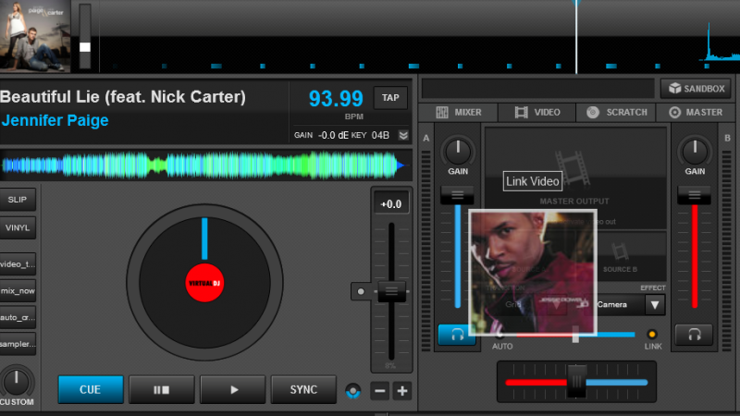Viewport: 740px width, 416px height.
Task: Click the artist name Jennifer Paige
Action: (x=55, y=120)
